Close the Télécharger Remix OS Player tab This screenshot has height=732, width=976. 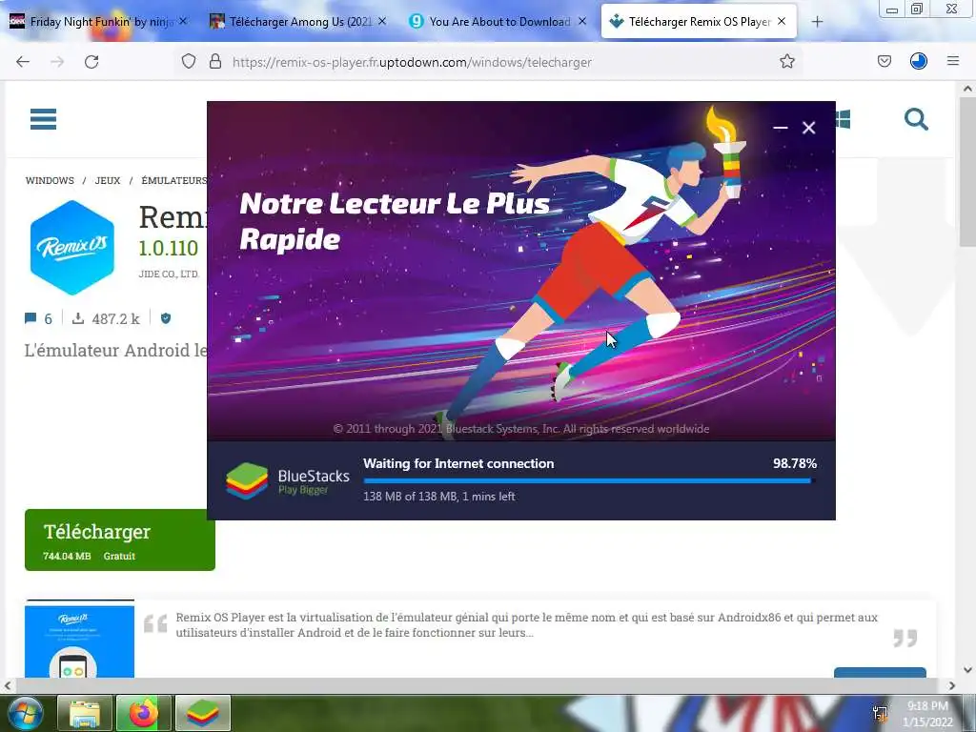[782, 21]
